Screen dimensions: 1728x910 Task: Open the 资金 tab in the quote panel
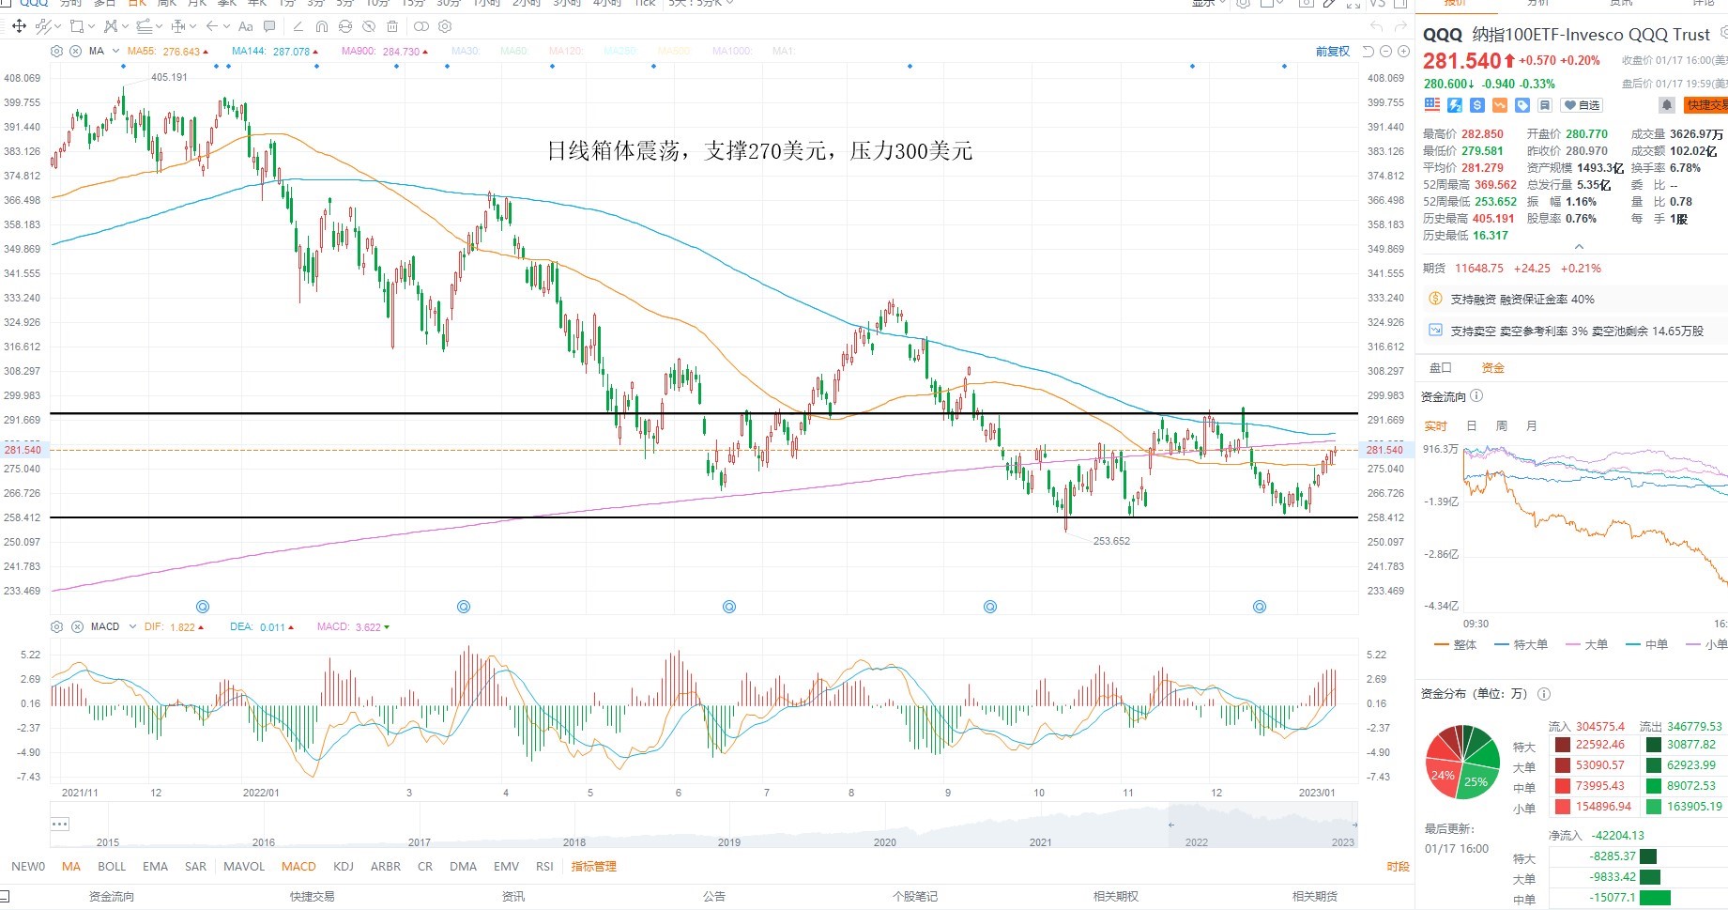(1492, 368)
